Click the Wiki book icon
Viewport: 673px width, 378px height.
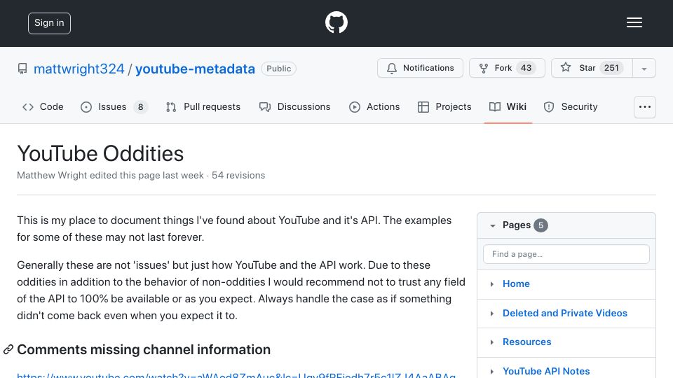[x=494, y=106]
